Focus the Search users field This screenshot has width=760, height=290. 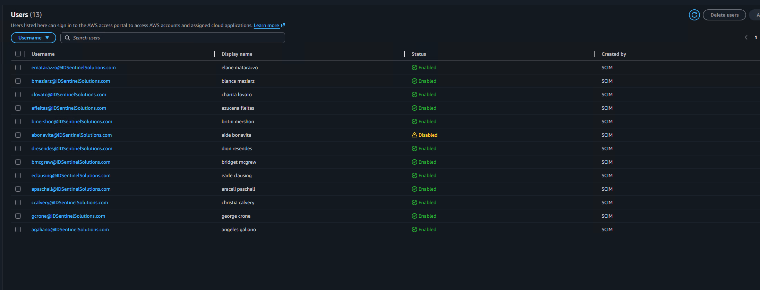click(173, 38)
